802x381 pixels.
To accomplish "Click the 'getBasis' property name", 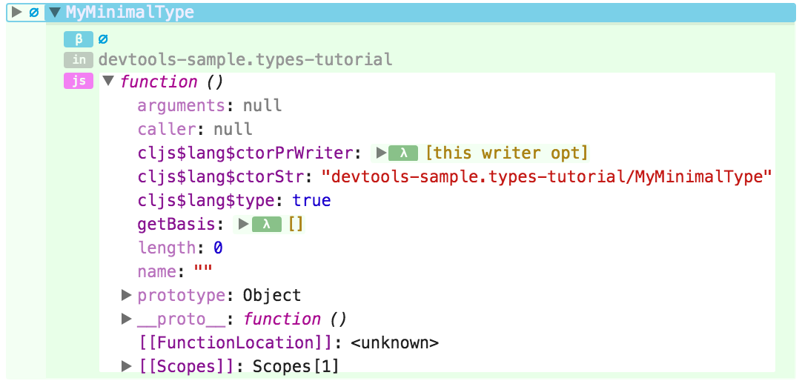I will pyautogui.click(x=176, y=224).
